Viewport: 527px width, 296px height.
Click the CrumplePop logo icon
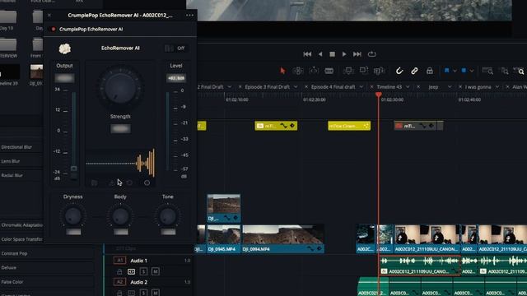click(x=65, y=49)
